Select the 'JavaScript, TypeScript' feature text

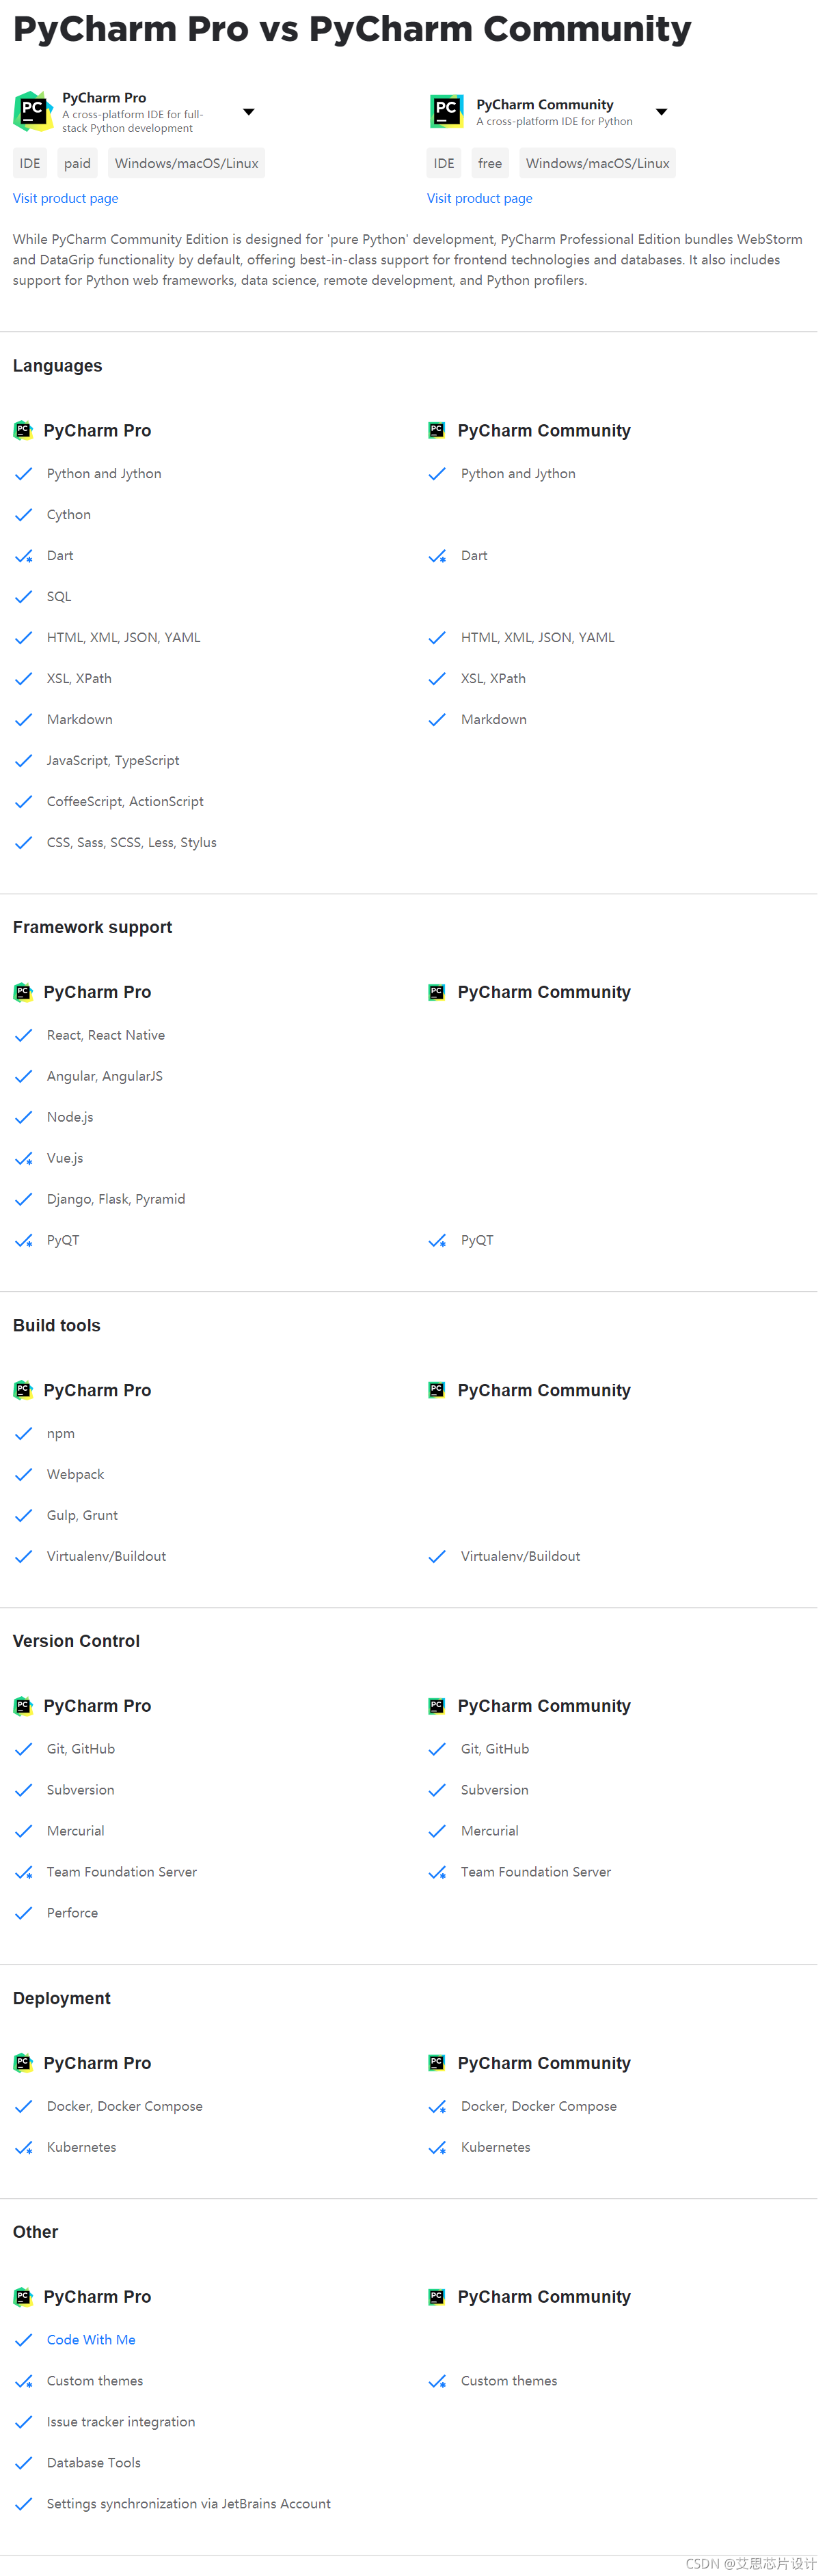(x=113, y=761)
